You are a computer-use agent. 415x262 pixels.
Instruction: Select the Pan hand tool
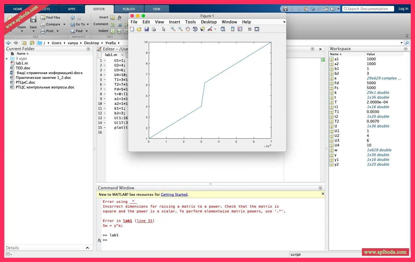point(188,29)
